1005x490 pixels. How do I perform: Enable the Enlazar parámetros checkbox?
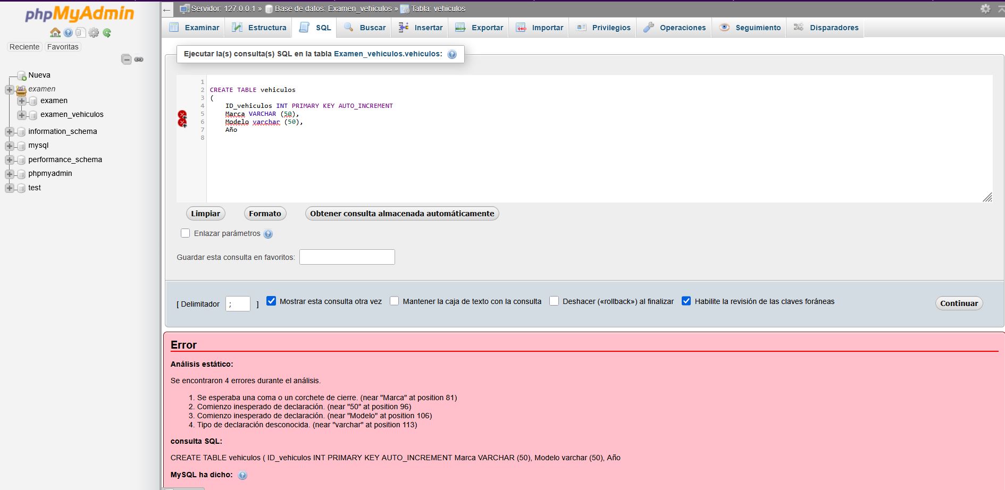(185, 233)
